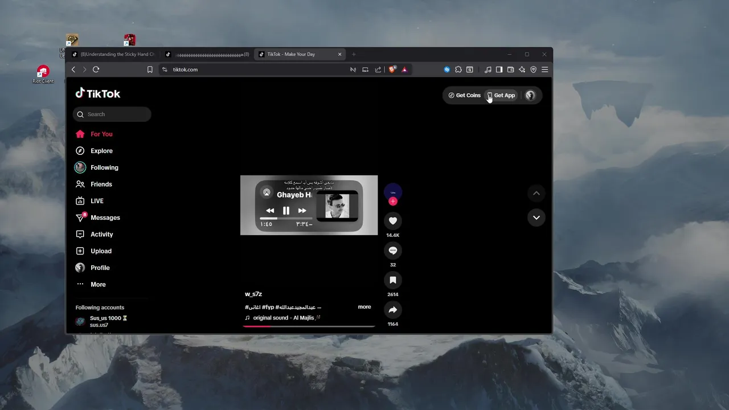The width and height of the screenshot is (729, 410).
Task: Click the Get Coins button
Action: [464, 95]
